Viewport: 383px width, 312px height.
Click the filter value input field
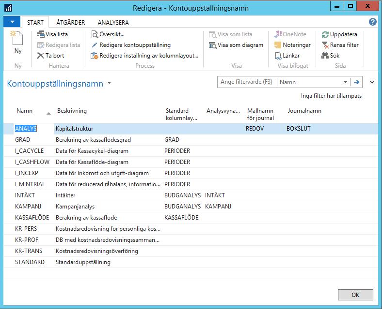click(247, 82)
